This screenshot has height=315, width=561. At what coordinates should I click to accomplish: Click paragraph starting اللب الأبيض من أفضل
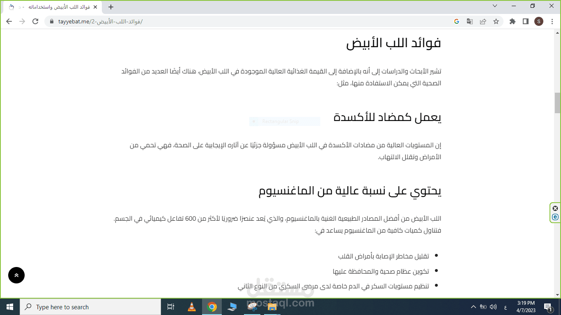[x=277, y=224]
